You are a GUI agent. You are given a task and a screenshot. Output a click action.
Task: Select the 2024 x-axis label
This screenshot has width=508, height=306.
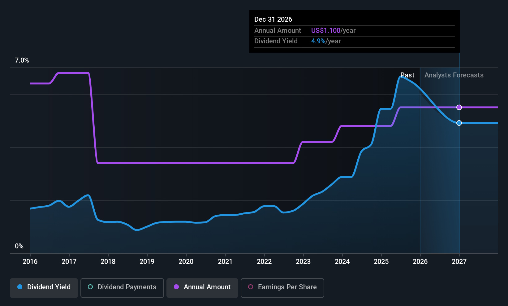click(342, 262)
